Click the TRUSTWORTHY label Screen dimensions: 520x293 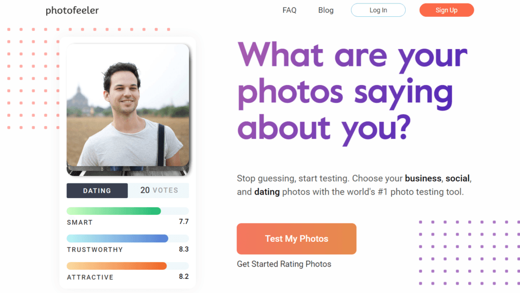95,249
